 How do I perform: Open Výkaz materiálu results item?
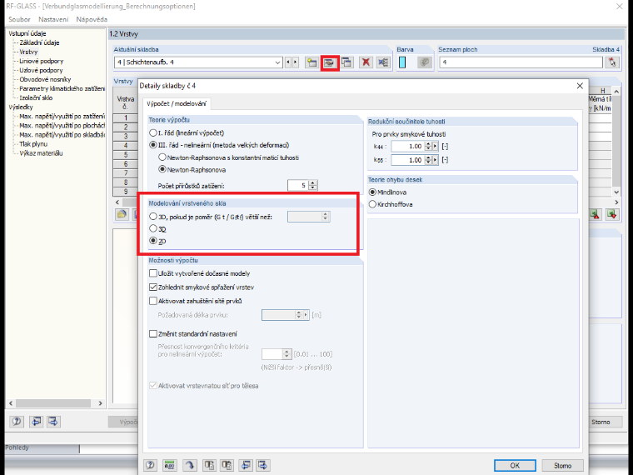point(41,153)
